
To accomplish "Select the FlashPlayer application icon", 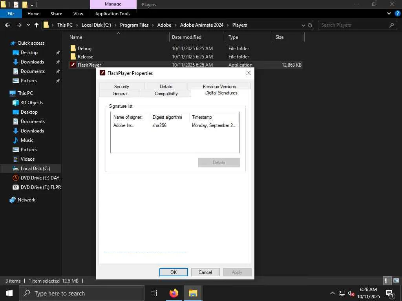I will (73, 65).
